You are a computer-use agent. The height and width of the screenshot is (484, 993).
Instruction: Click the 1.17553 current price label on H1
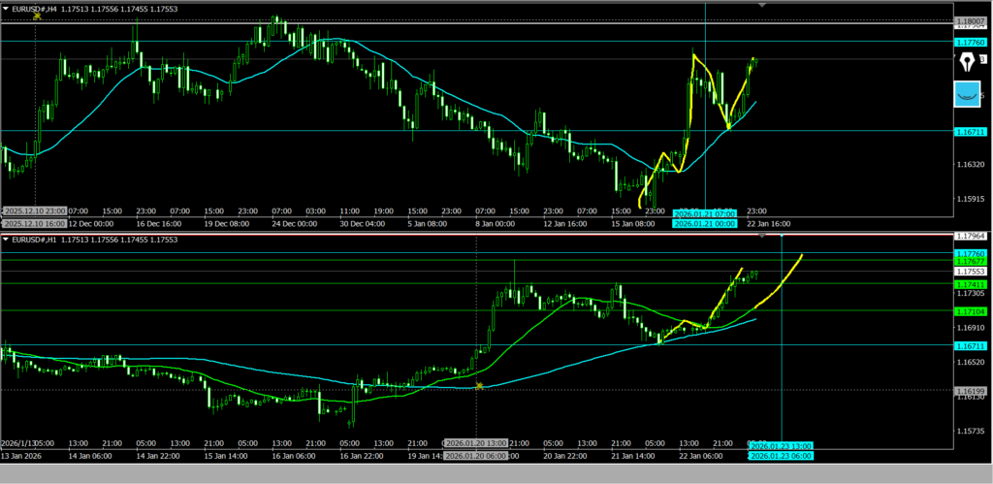[971, 273]
